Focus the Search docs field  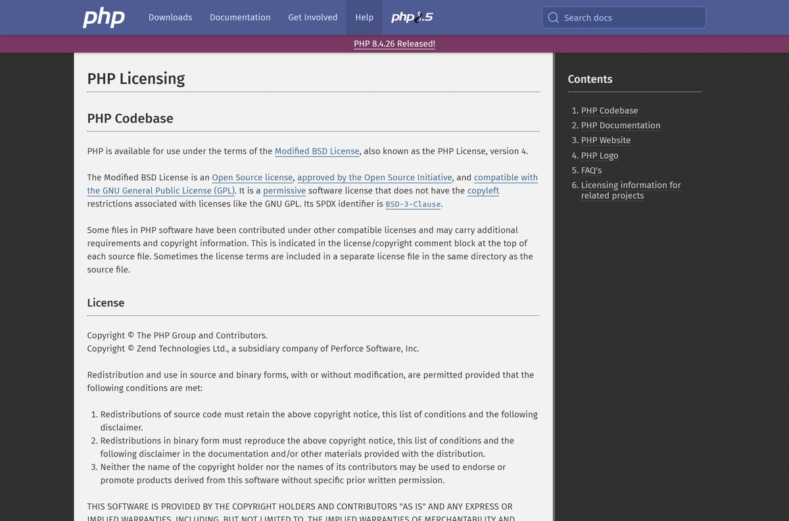(624, 18)
